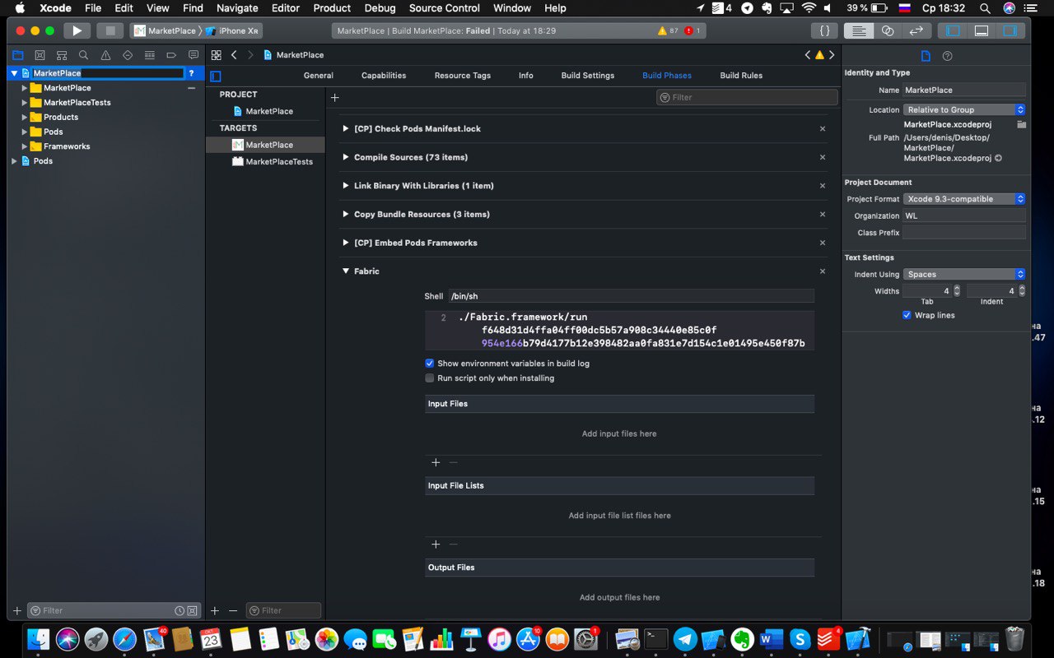Click the build phases Filter field
The height and width of the screenshot is (658, 1054).
(747, 97)
